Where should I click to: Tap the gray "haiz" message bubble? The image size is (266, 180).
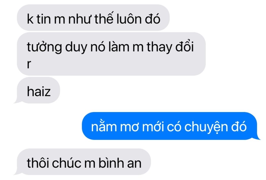click(39, 90)
